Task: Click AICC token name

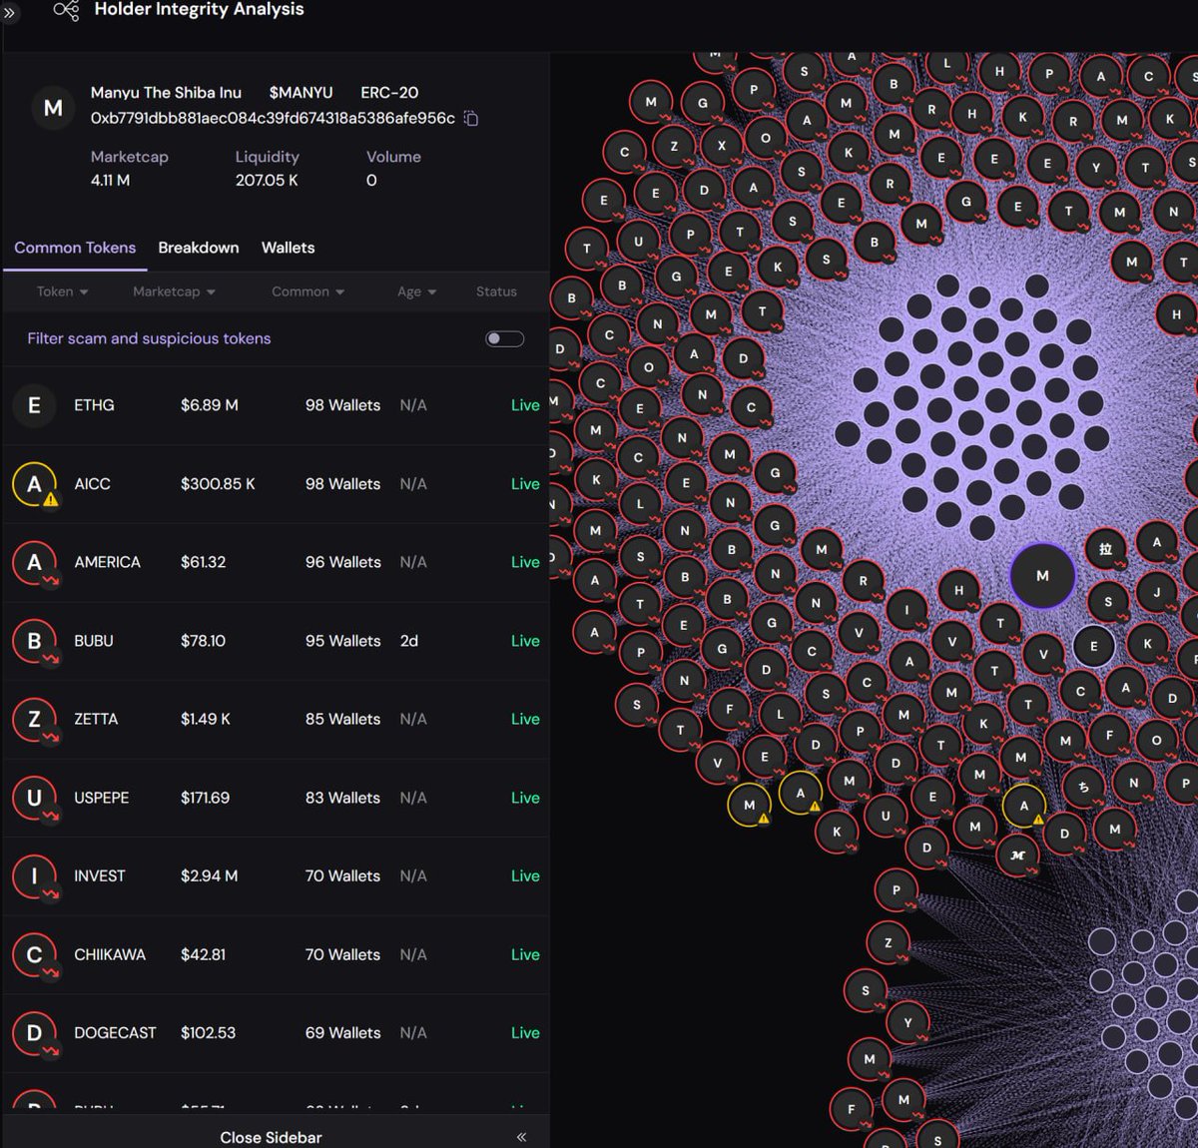Action: 92,484
